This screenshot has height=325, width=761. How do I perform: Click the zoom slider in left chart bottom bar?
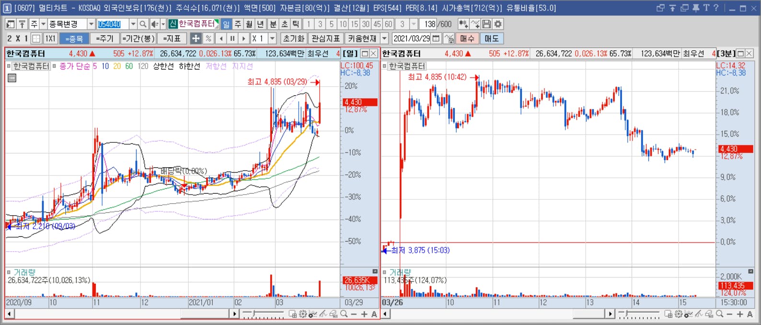pyautogui.click(x=263, y=314)
